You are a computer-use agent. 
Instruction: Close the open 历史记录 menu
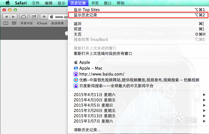78,3
